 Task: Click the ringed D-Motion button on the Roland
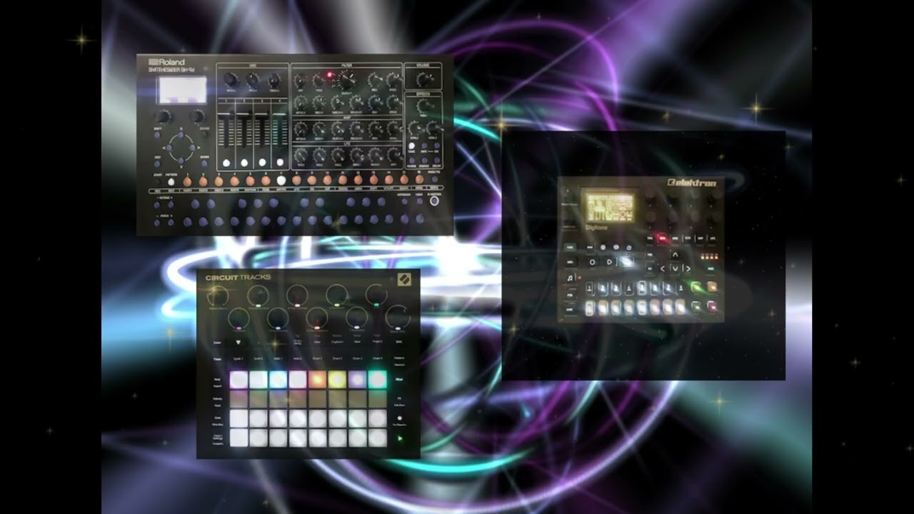click(x=434, y=201)
